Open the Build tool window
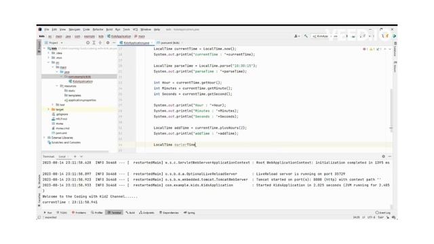Image resolution: width=434 pixels, height=244 pixels. [130, 213]
